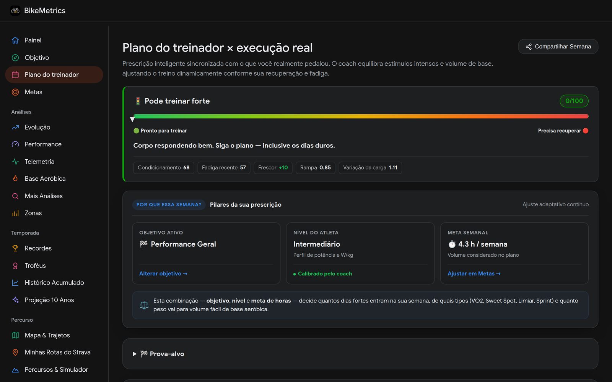Click the POR QUE ESSA SEMANA? badge
The width and height of the screenshot is (612, 382).
click(x=169, y=205)
